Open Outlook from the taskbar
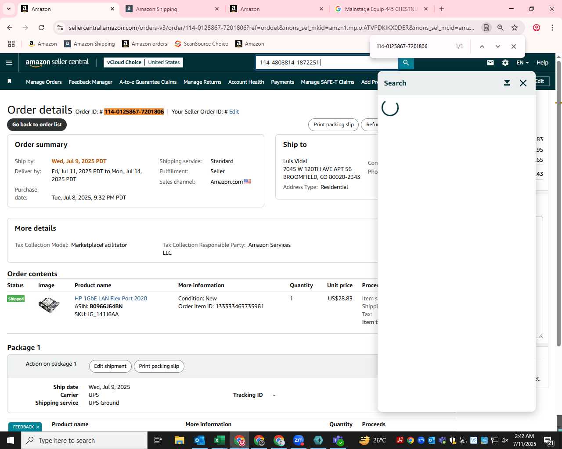 [x=200, y=440]
